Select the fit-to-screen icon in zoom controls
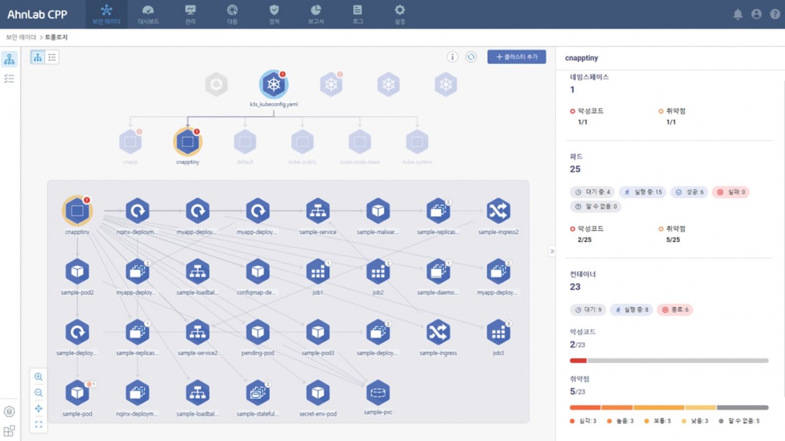Viewport: 785px width, 441px height. click(39, 424)
